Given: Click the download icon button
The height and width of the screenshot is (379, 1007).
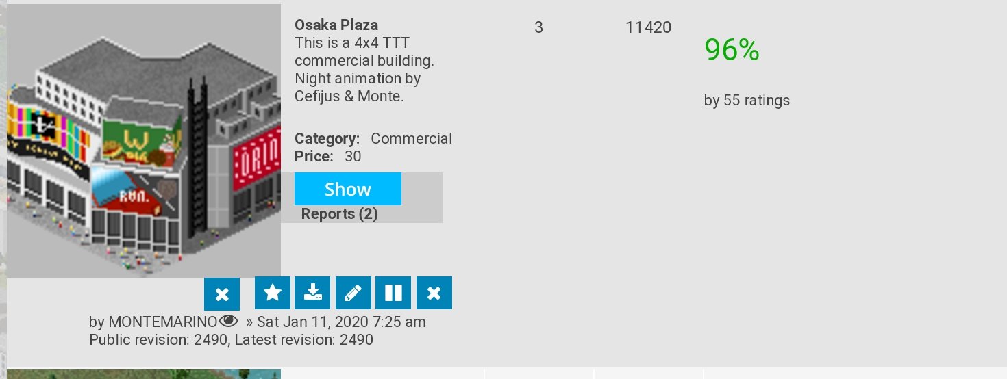Looking at the screenshot, I should [x=312, y=293].
